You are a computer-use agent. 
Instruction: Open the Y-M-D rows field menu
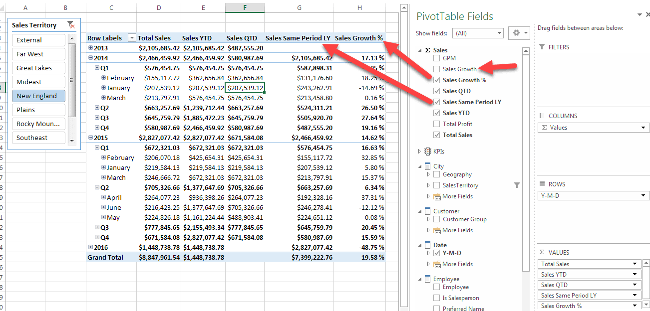[x=643, y=196]
